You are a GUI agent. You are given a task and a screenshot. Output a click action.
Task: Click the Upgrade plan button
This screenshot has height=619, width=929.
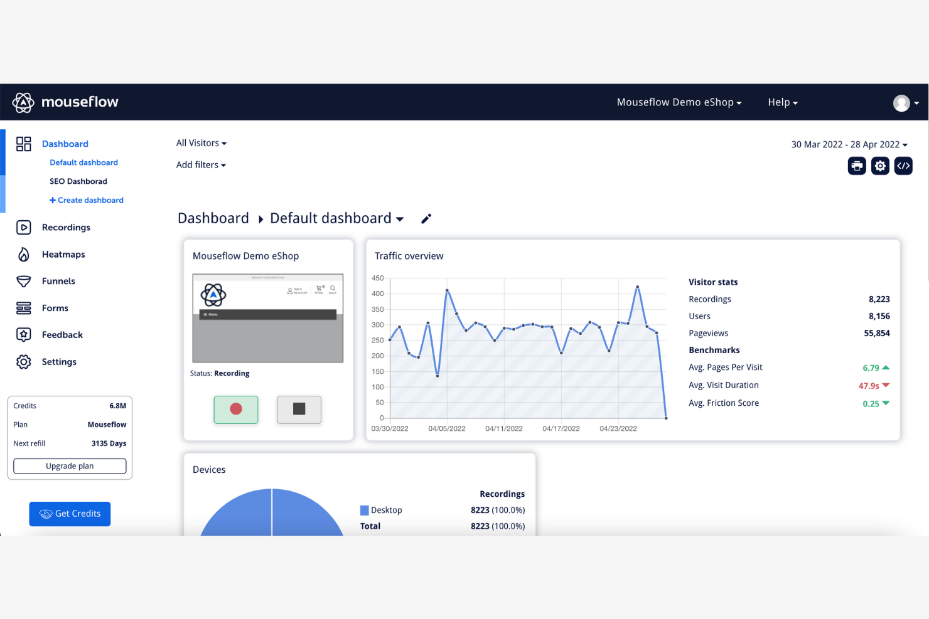pos(70,466)
